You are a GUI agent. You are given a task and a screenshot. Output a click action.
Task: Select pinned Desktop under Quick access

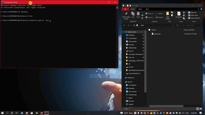point(131,35)
